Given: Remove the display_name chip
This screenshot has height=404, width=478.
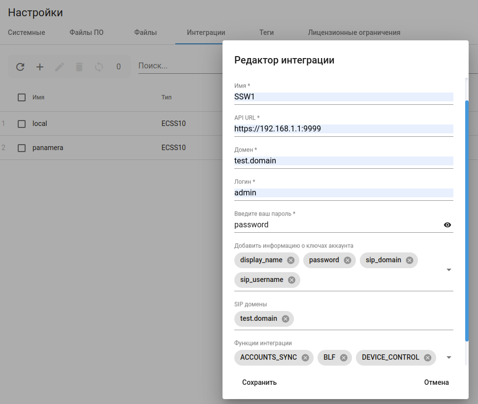Looking at the screenshot, I should 291,260.
